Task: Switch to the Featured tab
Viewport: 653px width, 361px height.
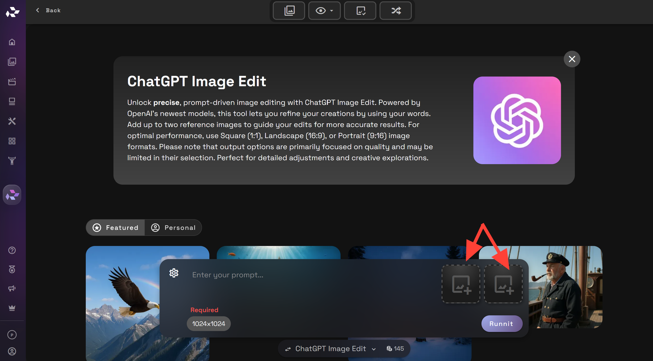Action: (115, 228)
